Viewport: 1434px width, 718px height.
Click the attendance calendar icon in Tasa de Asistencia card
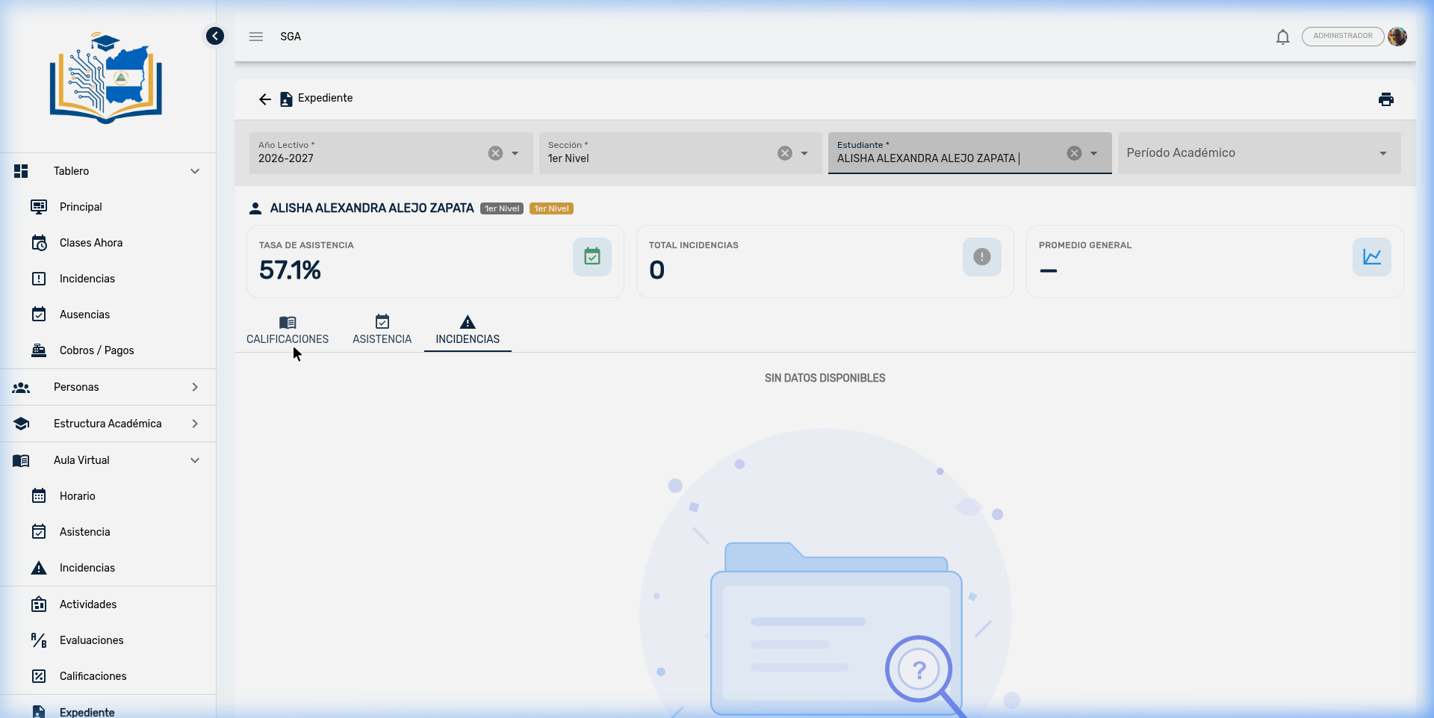point(592,257)
